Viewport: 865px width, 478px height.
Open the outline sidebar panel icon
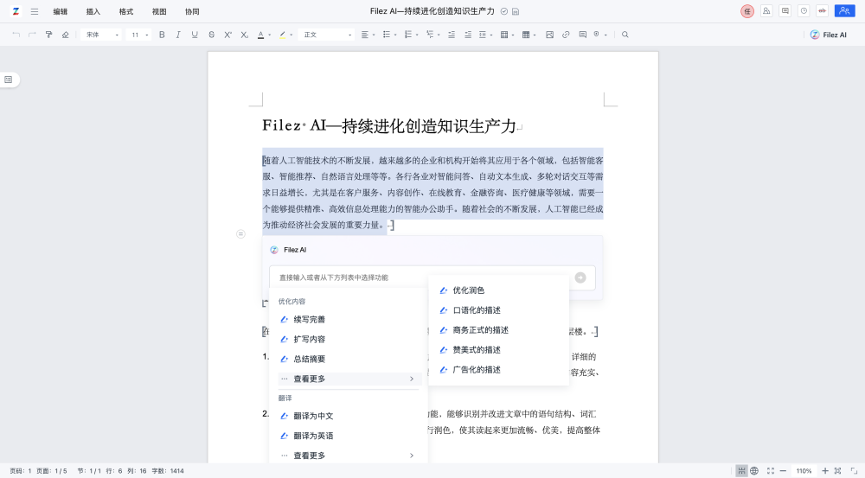point(9,80)
